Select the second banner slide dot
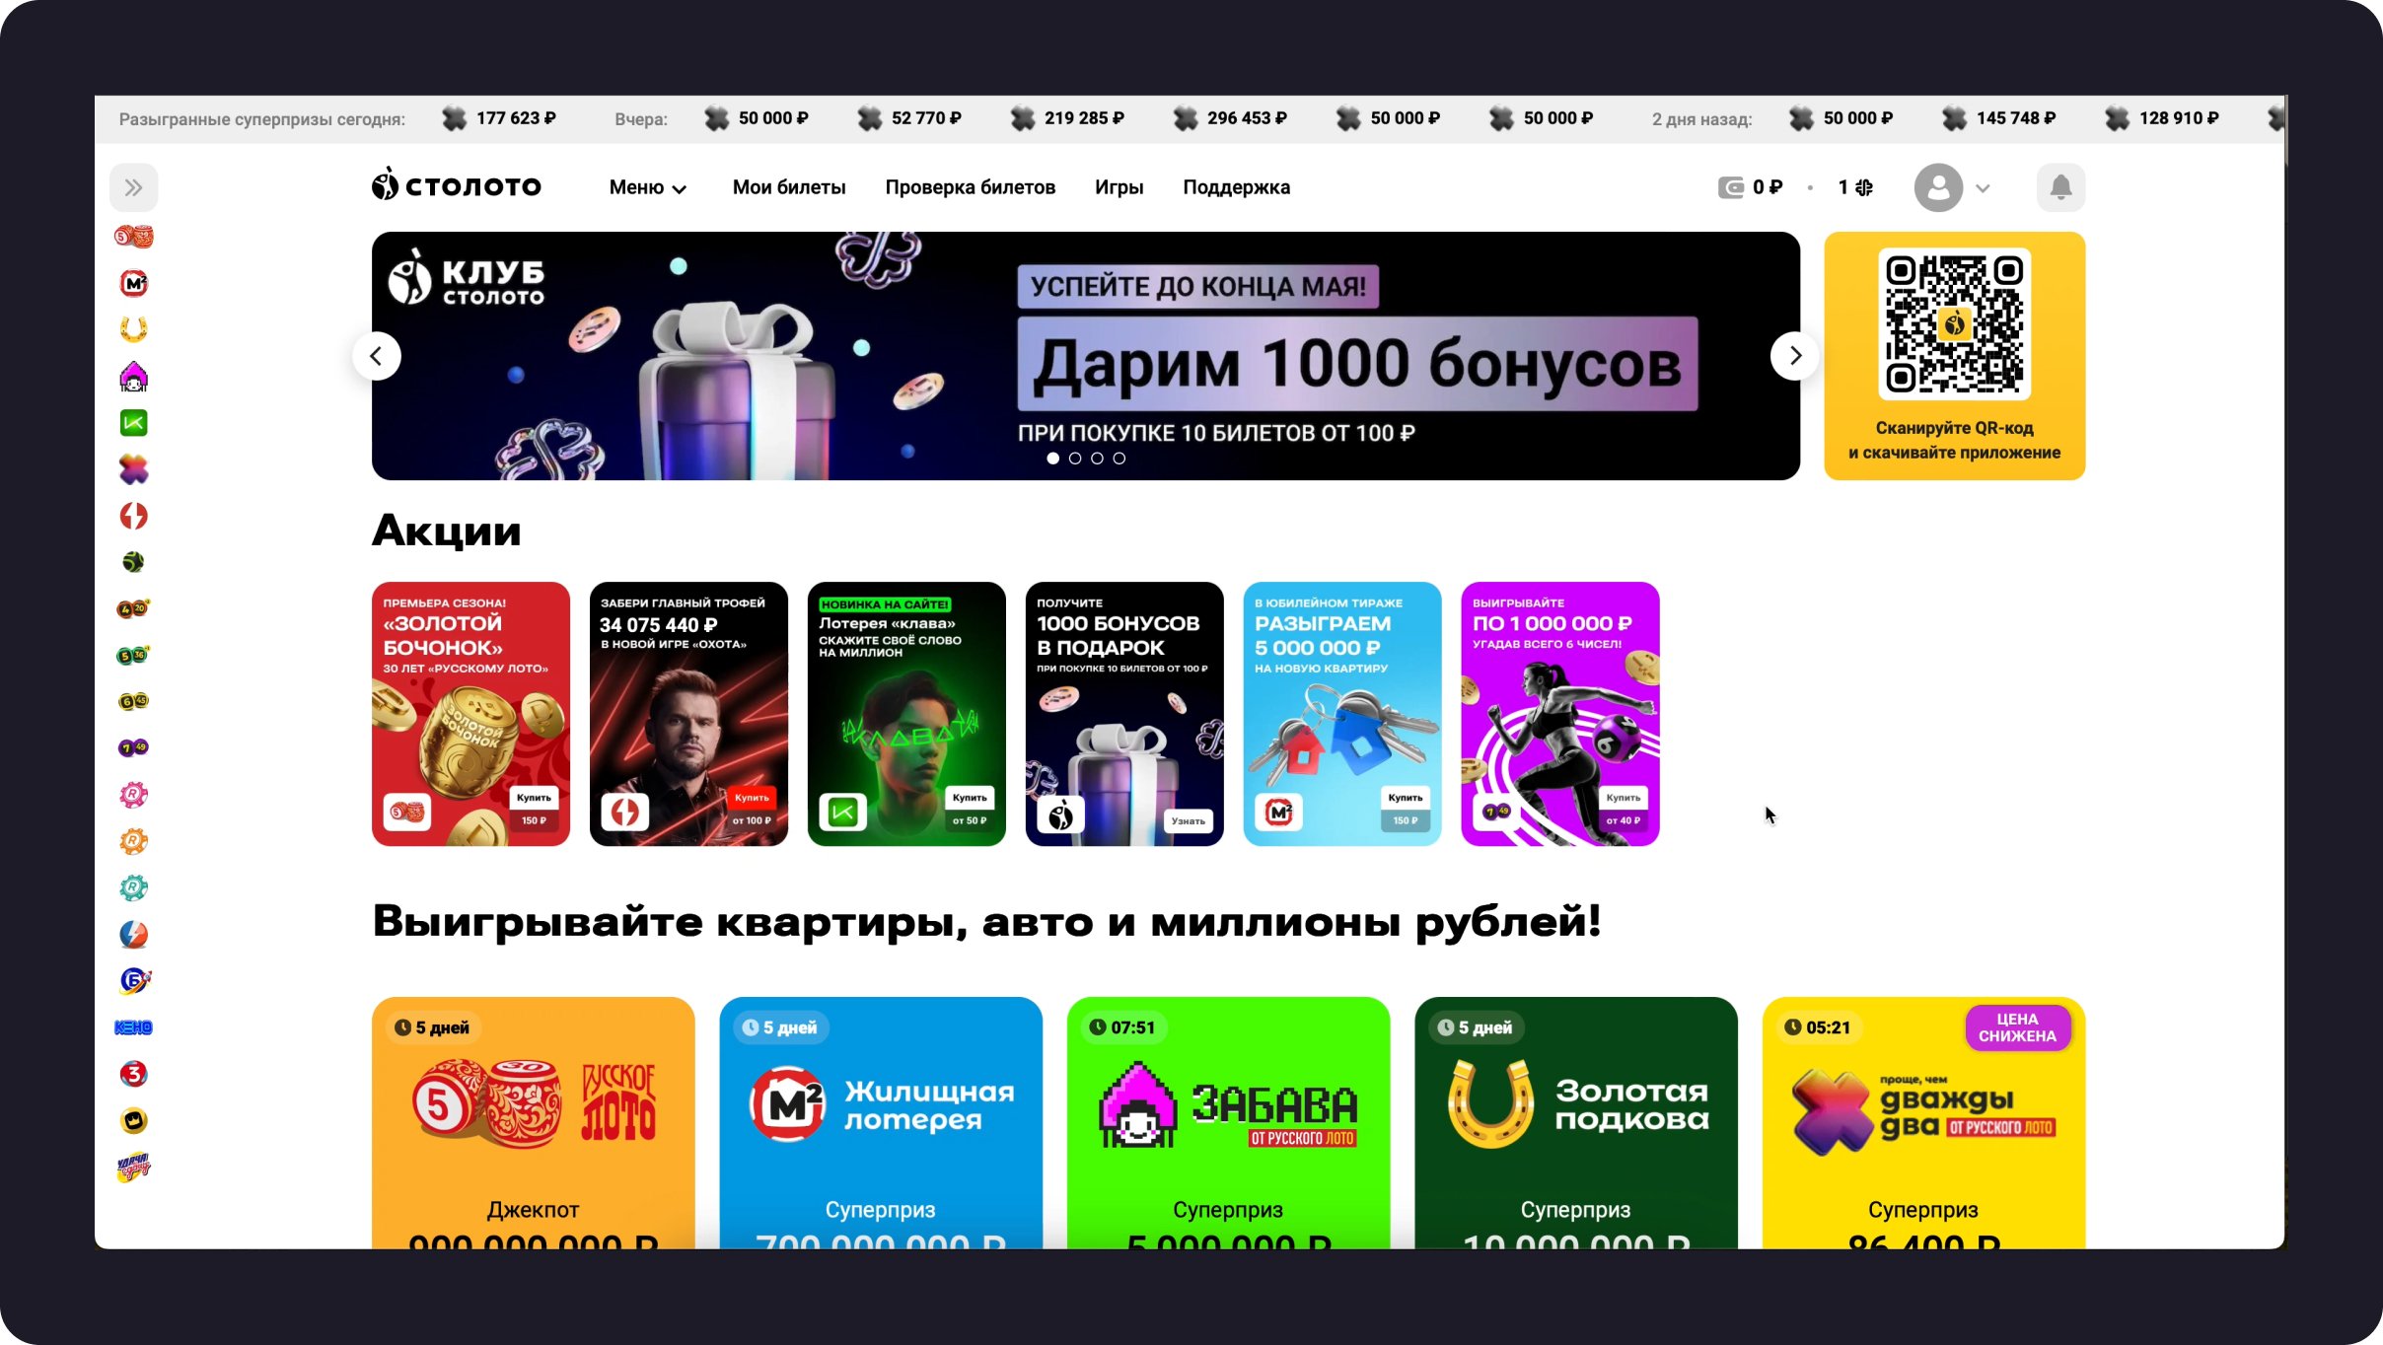This screenshot has width=2383, height=1345. [x=1075, y=459]
